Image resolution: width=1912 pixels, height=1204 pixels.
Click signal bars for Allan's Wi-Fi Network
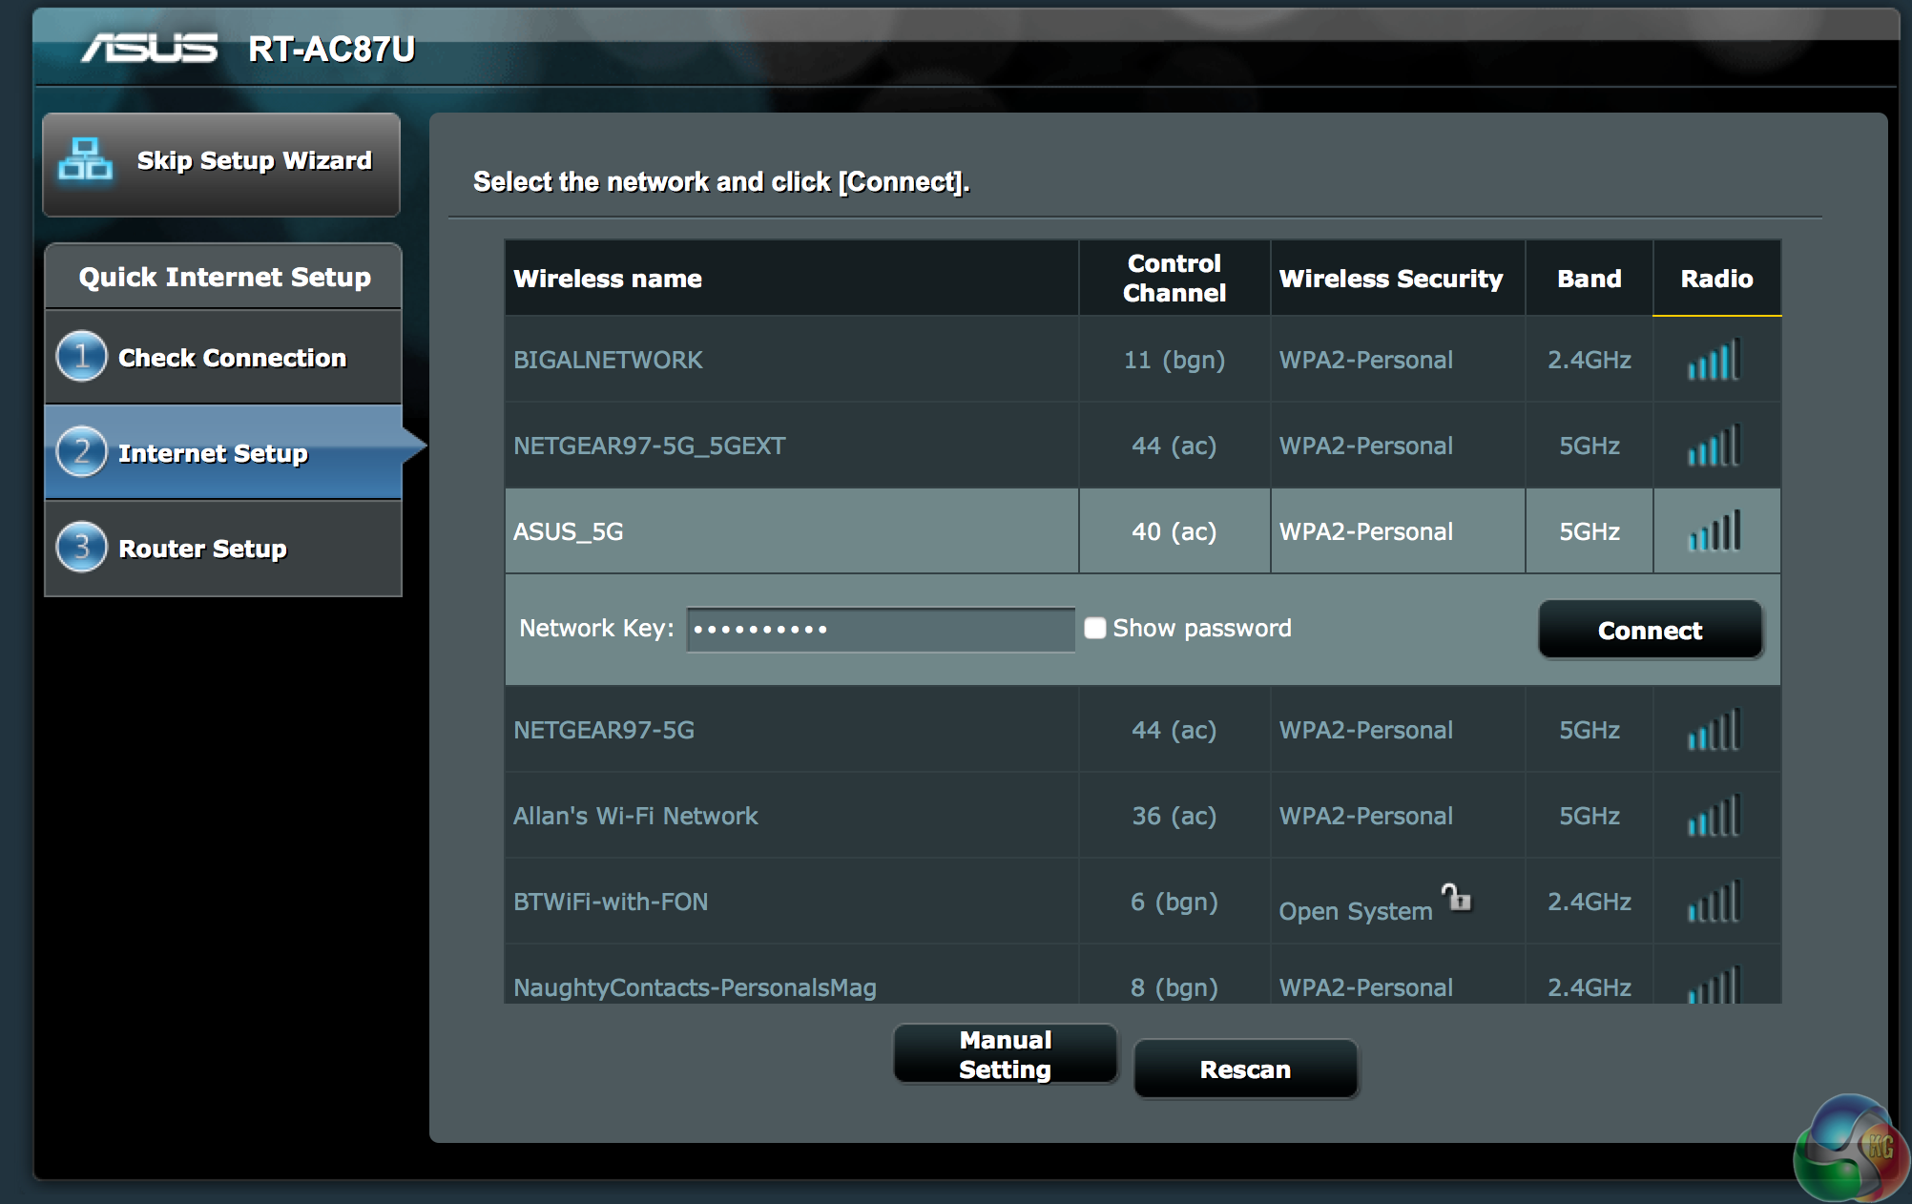tap(1715, 816)
